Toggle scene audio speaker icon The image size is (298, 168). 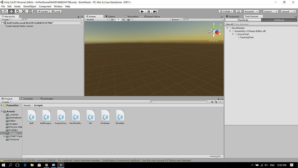tap(123, 20)
